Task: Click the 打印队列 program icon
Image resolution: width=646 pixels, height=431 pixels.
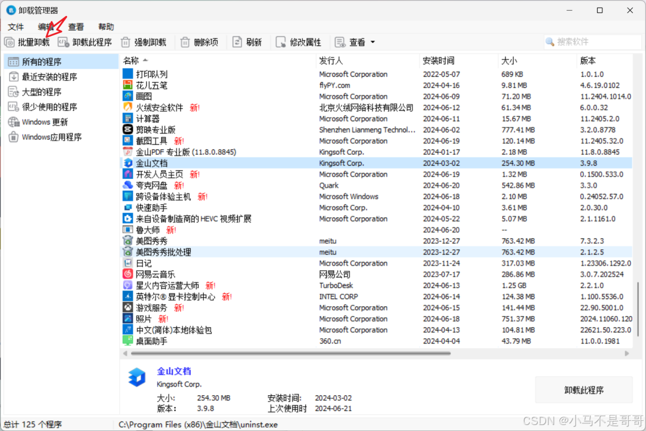Action: (x=128, y=74)
